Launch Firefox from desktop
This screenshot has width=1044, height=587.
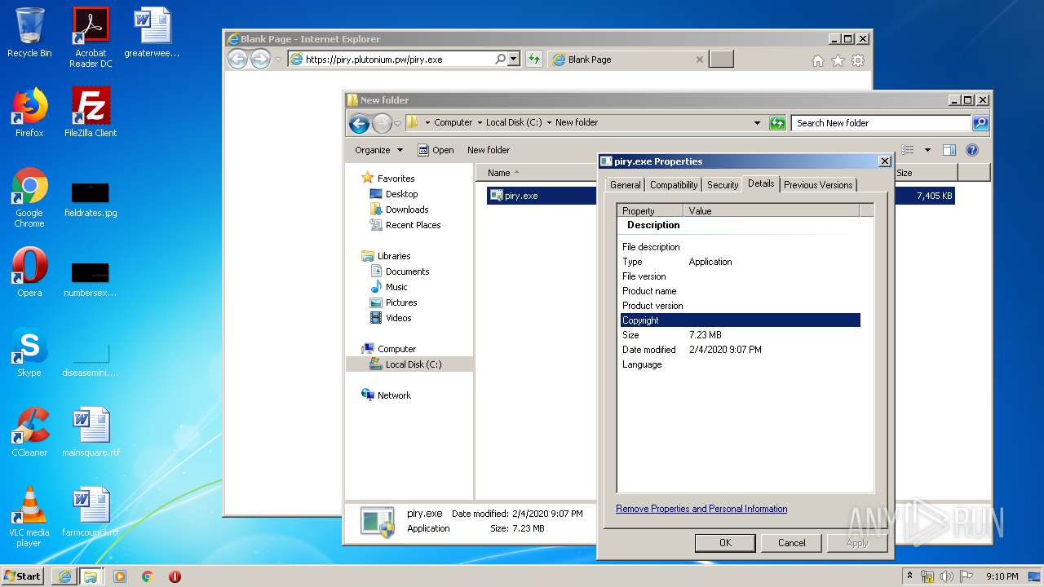tap(29, 113)
